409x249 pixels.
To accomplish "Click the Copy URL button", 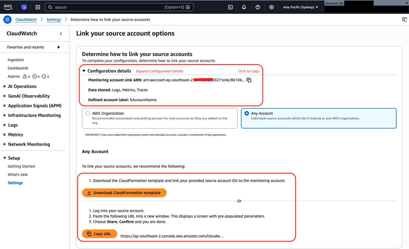I will (x=99, y=234).
